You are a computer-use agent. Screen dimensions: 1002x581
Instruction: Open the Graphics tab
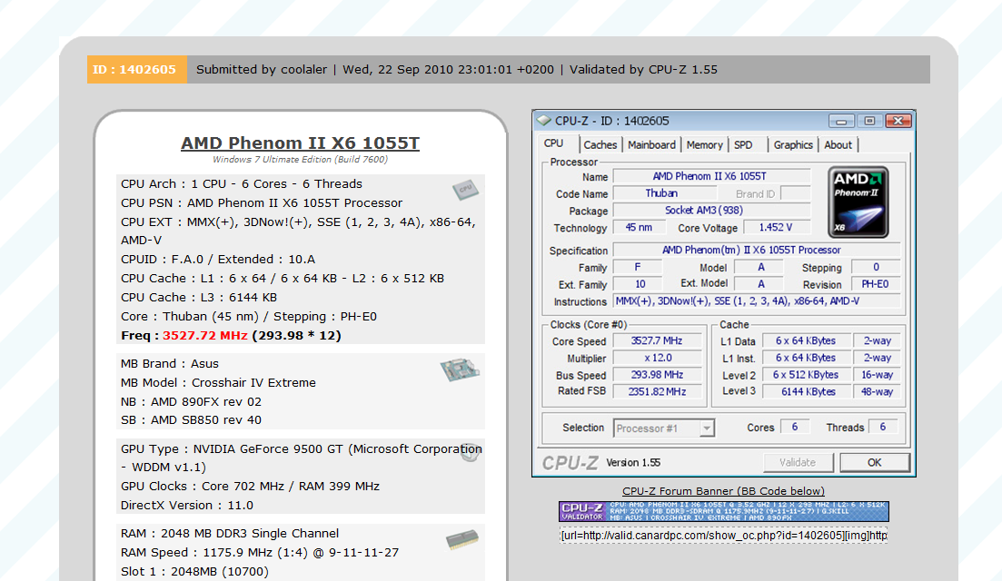(x=793, y=145)
